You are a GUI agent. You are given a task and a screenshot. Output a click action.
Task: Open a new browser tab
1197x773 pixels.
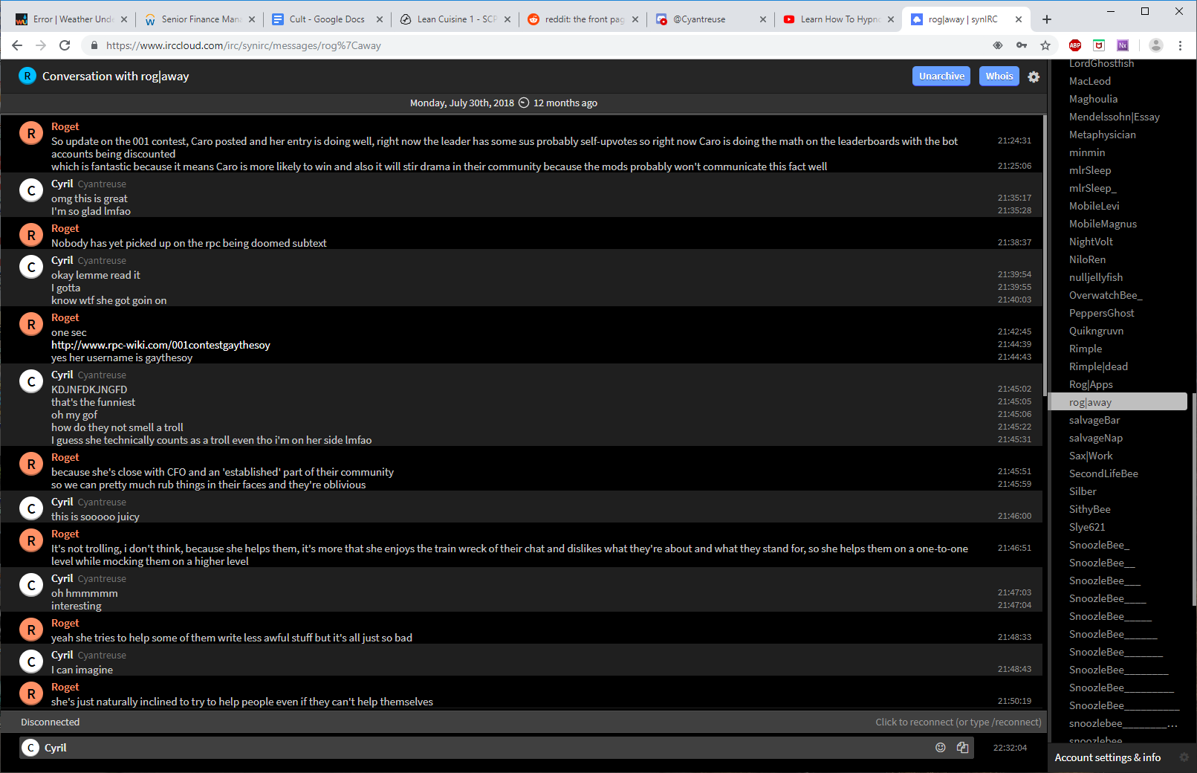point(1047,19)
